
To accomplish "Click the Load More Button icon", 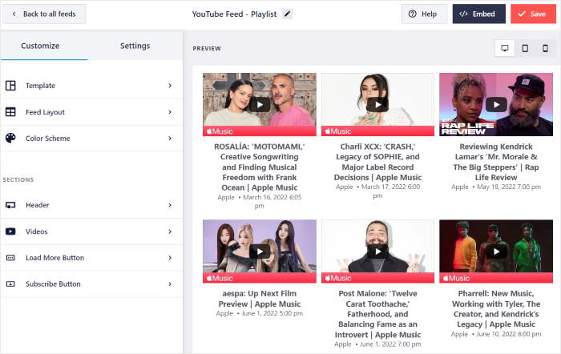I will coord(10,258).
